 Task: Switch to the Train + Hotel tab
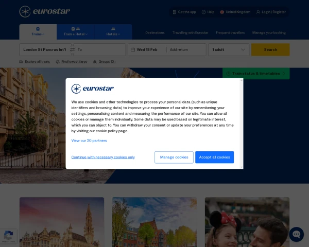[76, 32]
